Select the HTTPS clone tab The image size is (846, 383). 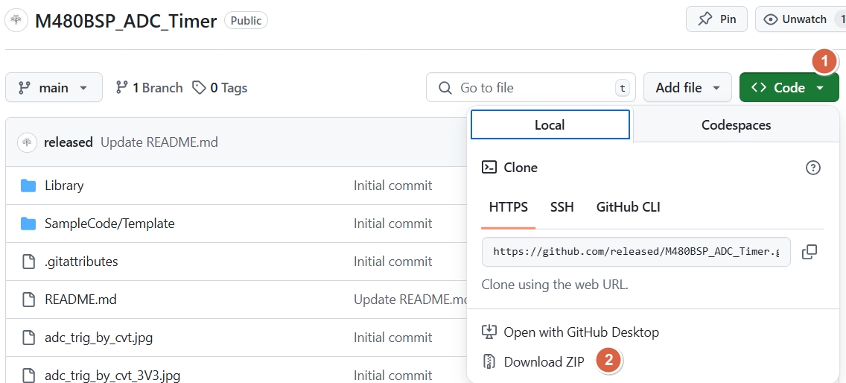508,207
